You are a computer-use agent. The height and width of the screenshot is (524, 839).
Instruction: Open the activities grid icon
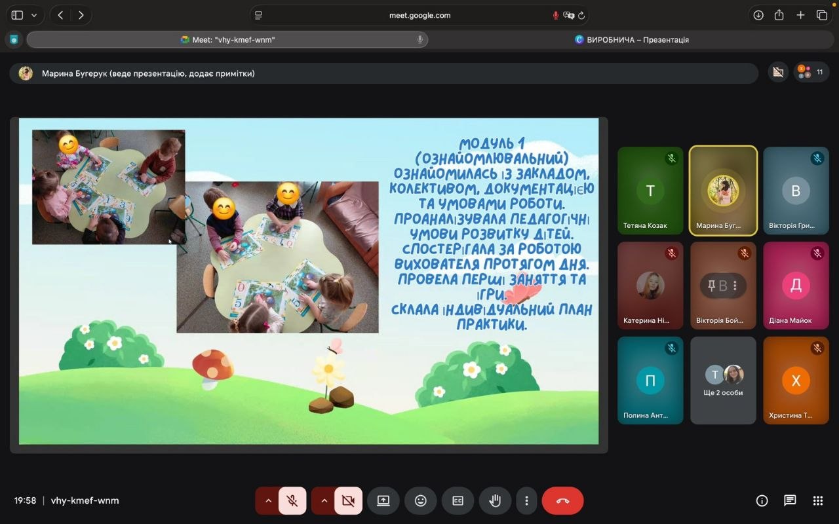coord(817,501)
